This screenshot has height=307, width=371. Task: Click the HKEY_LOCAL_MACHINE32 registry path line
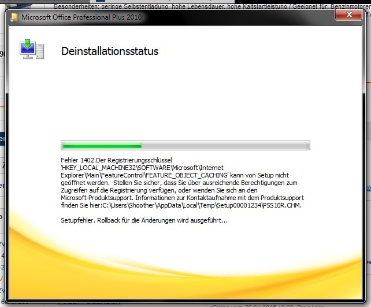(142, 168)
